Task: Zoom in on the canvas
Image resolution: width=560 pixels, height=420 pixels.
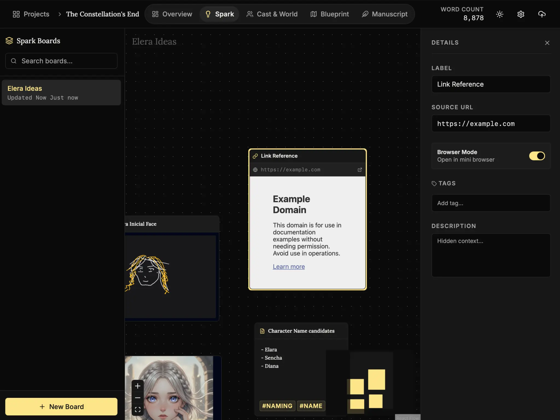Action: pyautogui.click(x=138, y=386)
